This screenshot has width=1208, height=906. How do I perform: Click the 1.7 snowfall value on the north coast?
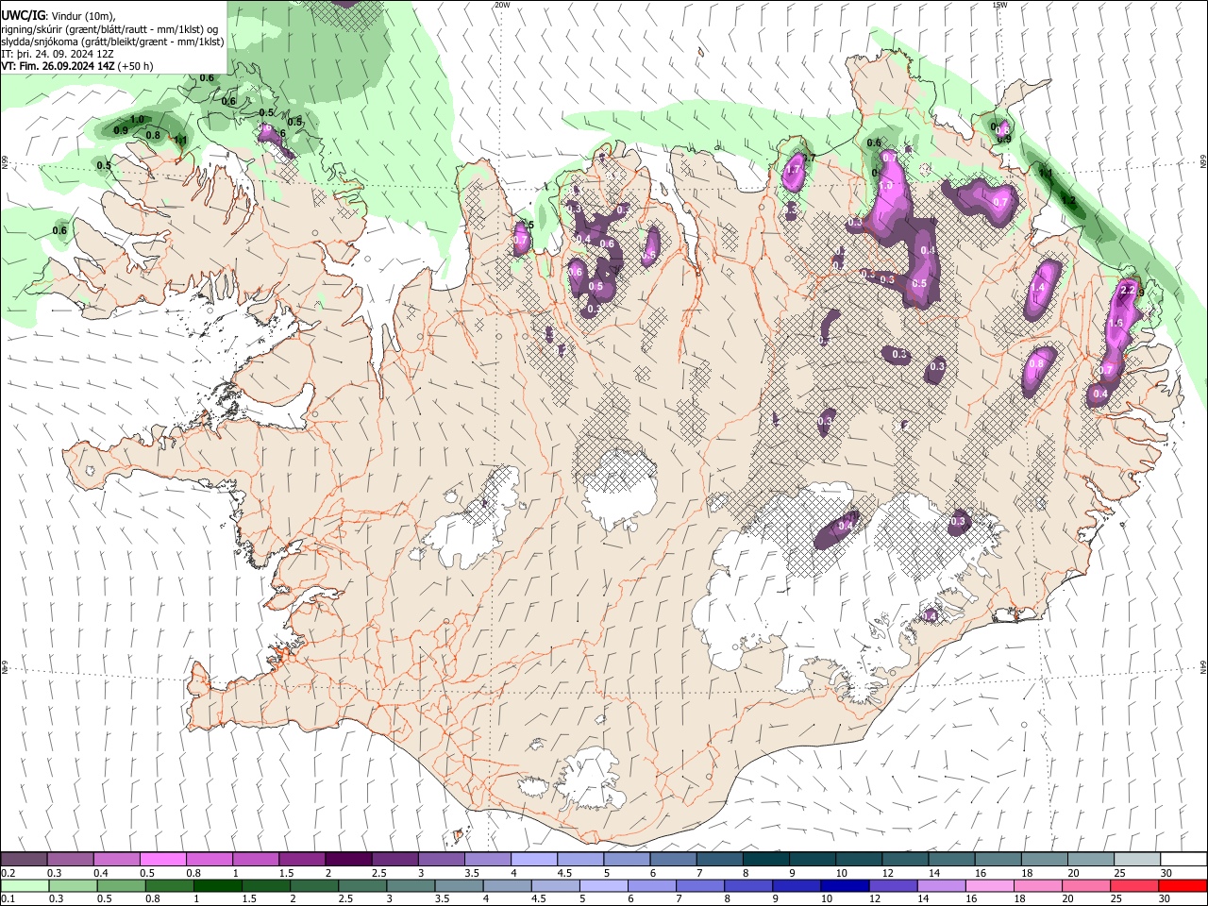pyautogui.click(x=794, y=170)
